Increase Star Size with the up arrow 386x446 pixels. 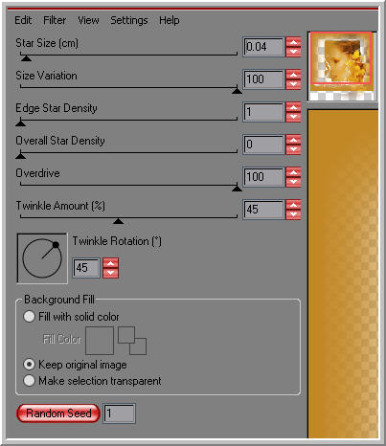pyautogui.click(x=293, y=42)
